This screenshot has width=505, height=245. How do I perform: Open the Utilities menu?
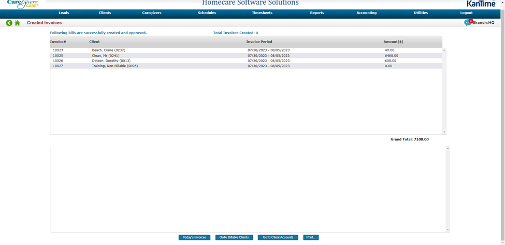421,13
